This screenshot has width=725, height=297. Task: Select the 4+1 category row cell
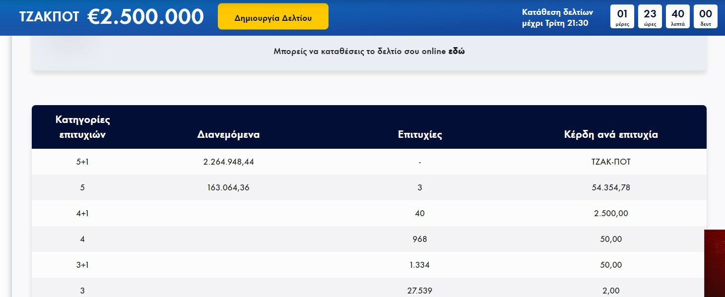[x=82, y=213]
